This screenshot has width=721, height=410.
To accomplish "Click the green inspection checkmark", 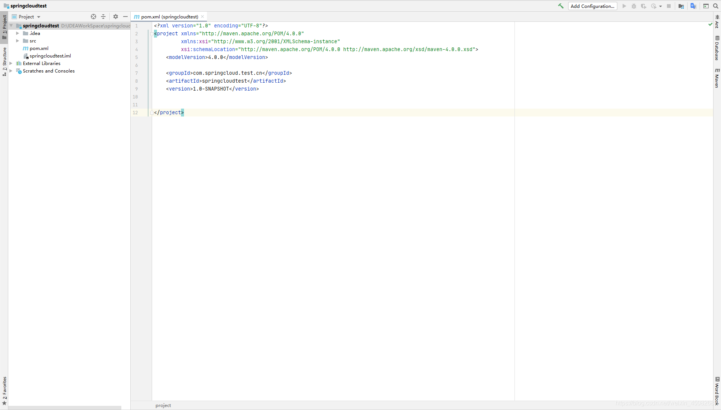I will pyautogui.click(x=710, y=24).
